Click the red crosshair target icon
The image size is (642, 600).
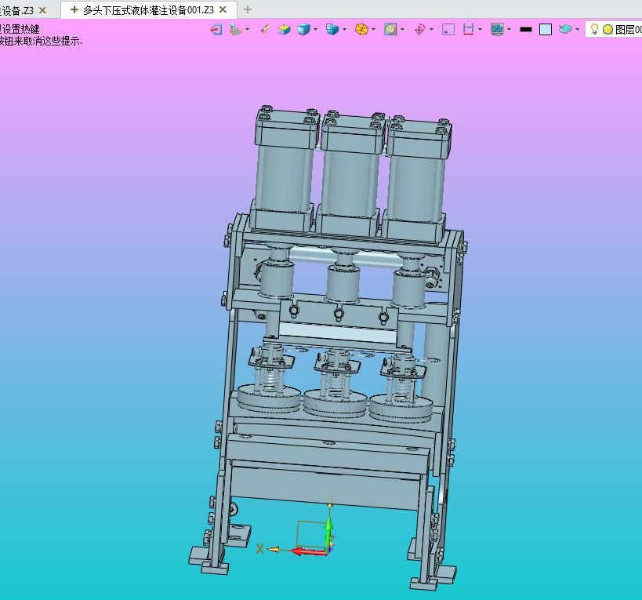(419, 30)
